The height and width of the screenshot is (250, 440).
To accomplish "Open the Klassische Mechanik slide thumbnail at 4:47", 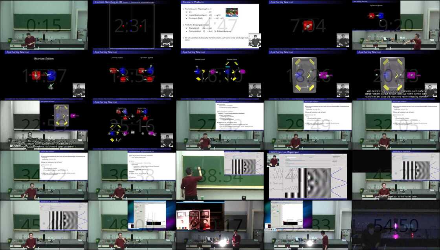I will pyautogui.click(x=220, y=25).
